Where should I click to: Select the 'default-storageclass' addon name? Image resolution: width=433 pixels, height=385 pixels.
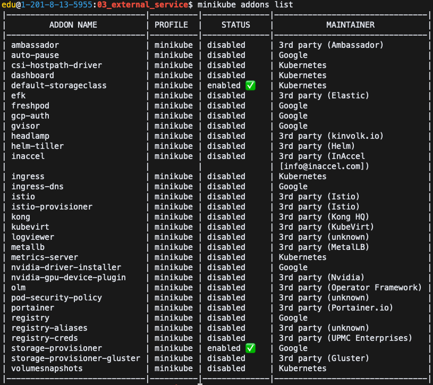click(59, 86)
